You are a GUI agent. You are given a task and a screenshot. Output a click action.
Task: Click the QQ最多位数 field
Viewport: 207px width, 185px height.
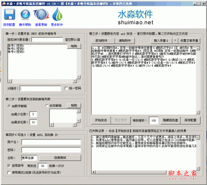click(33, 122)
